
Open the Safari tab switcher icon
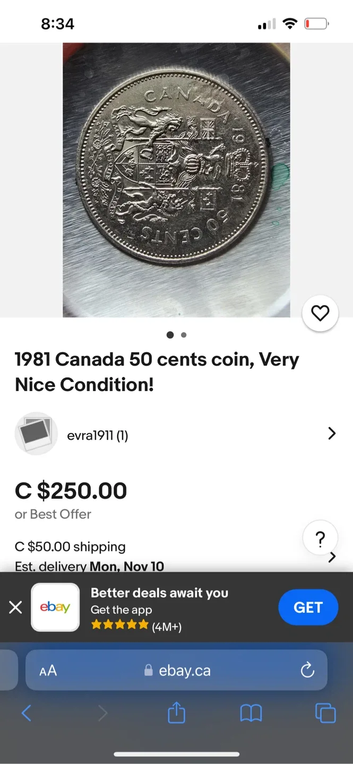[324, 713]
